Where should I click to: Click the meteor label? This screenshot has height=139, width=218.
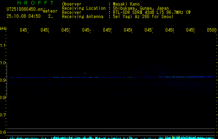point(50,11)
